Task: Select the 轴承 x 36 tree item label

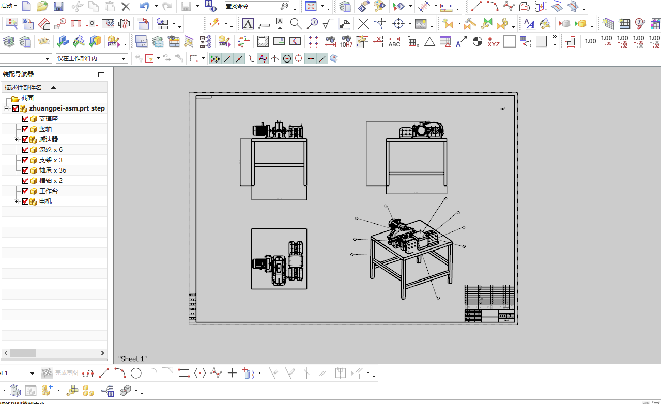Action: [53, 170]
